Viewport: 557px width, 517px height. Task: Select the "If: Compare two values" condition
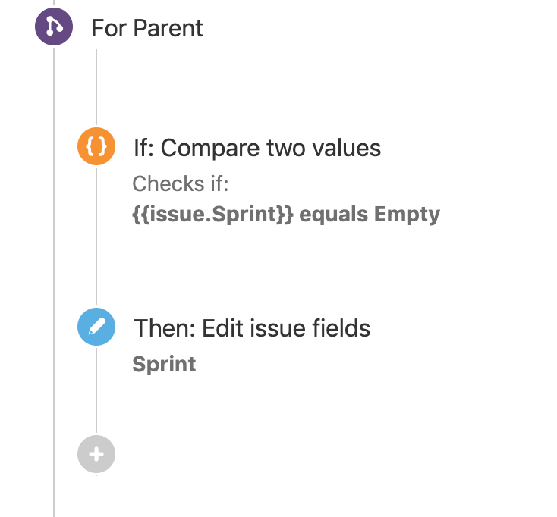257,147
